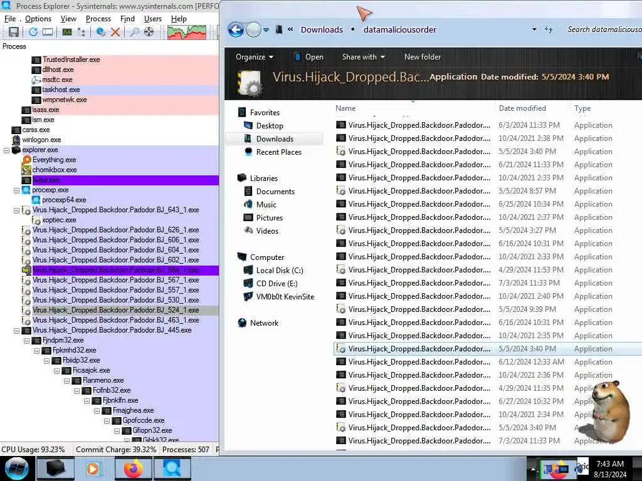The width and height of the screenshot is (642, 481).
Task: Click the CPU usage graph in toolbar
Action: click(187, 33)
